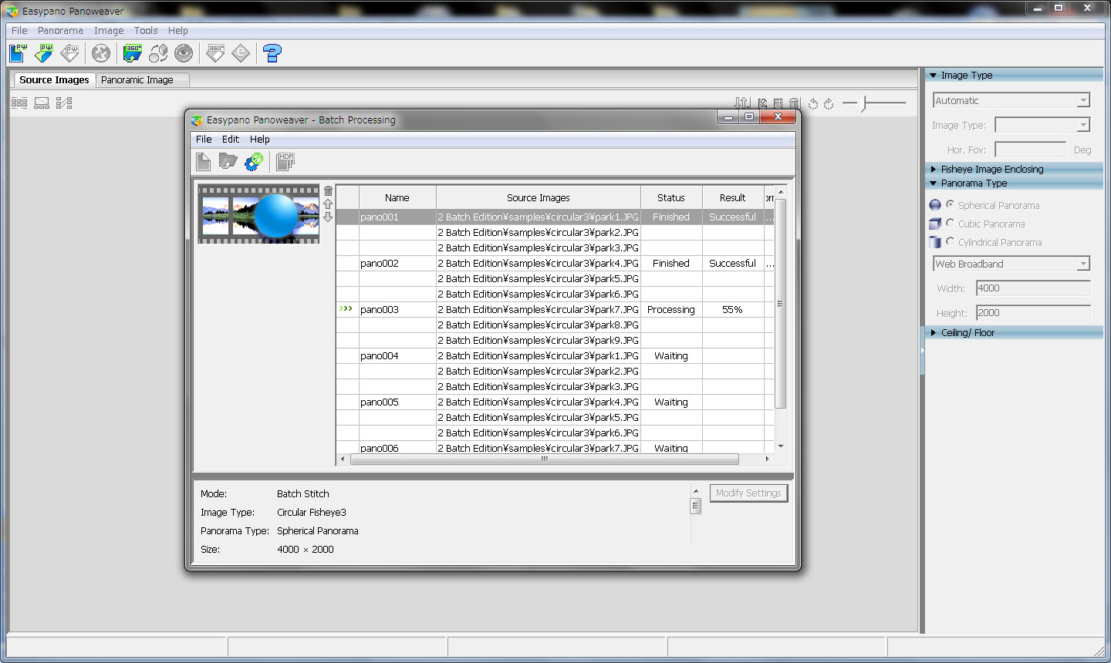Image resolution: width=1111 pixels, height=663 pixels.
Task: Click the Hor. Fov input field
Action: click(1030, 150)
